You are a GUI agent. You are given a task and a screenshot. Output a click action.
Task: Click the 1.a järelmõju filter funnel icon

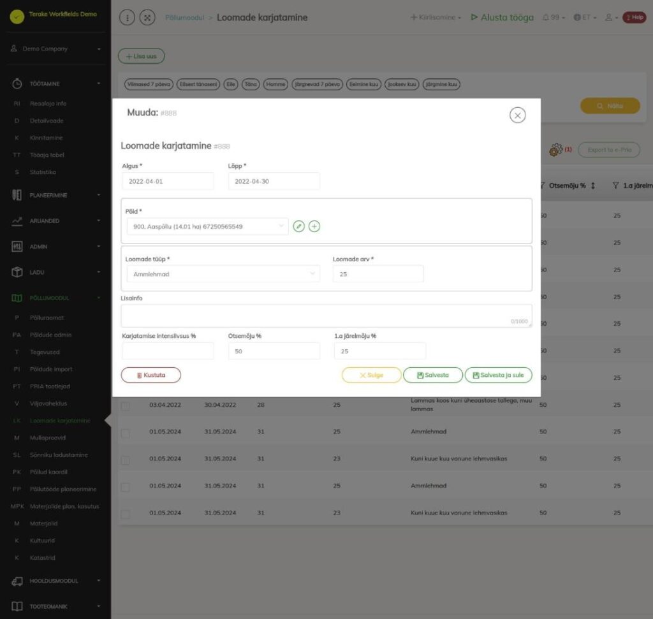tap(615, 186)
